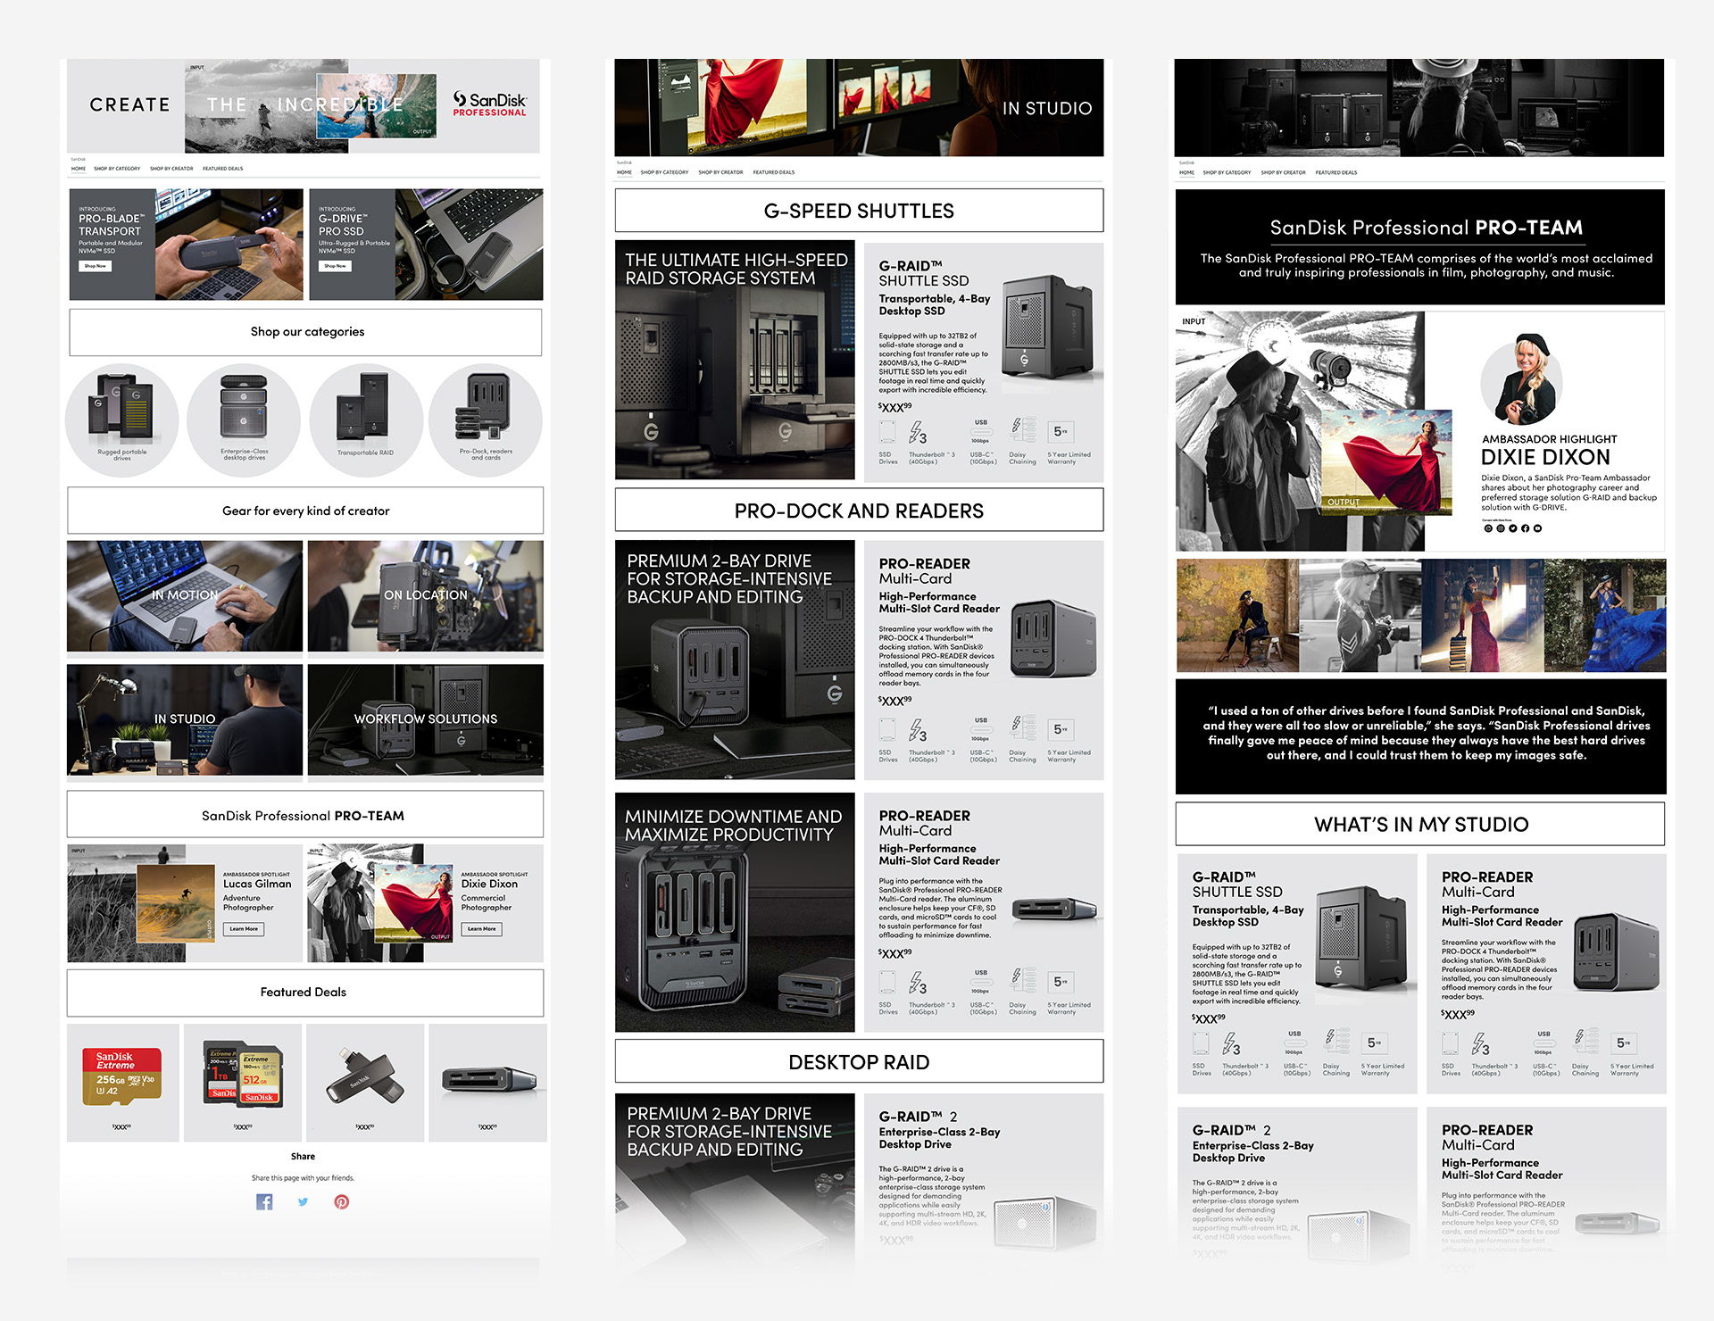Image resolution: width=1714 pixels, height=1321 pixels.
Task: Click the Gear for every kind of creator heading
Action: pos(305,511)
